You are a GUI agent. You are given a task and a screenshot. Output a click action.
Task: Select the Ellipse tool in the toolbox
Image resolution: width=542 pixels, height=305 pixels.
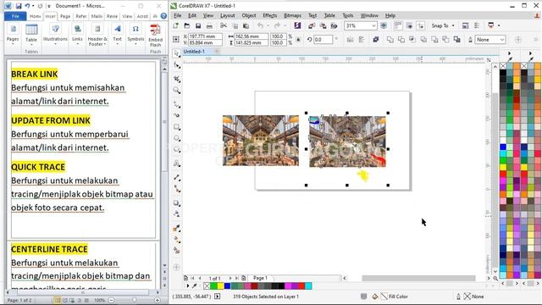[177, 138]
